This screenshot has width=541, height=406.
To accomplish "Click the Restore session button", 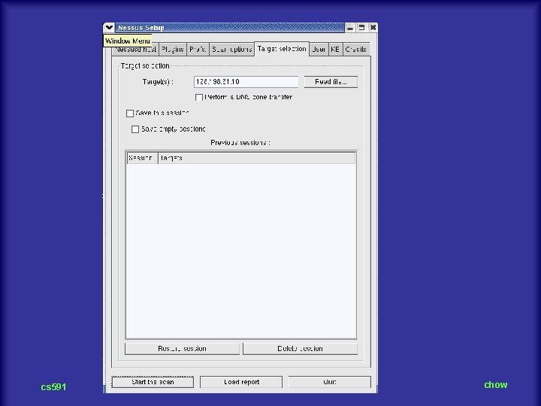I will 182,349.
